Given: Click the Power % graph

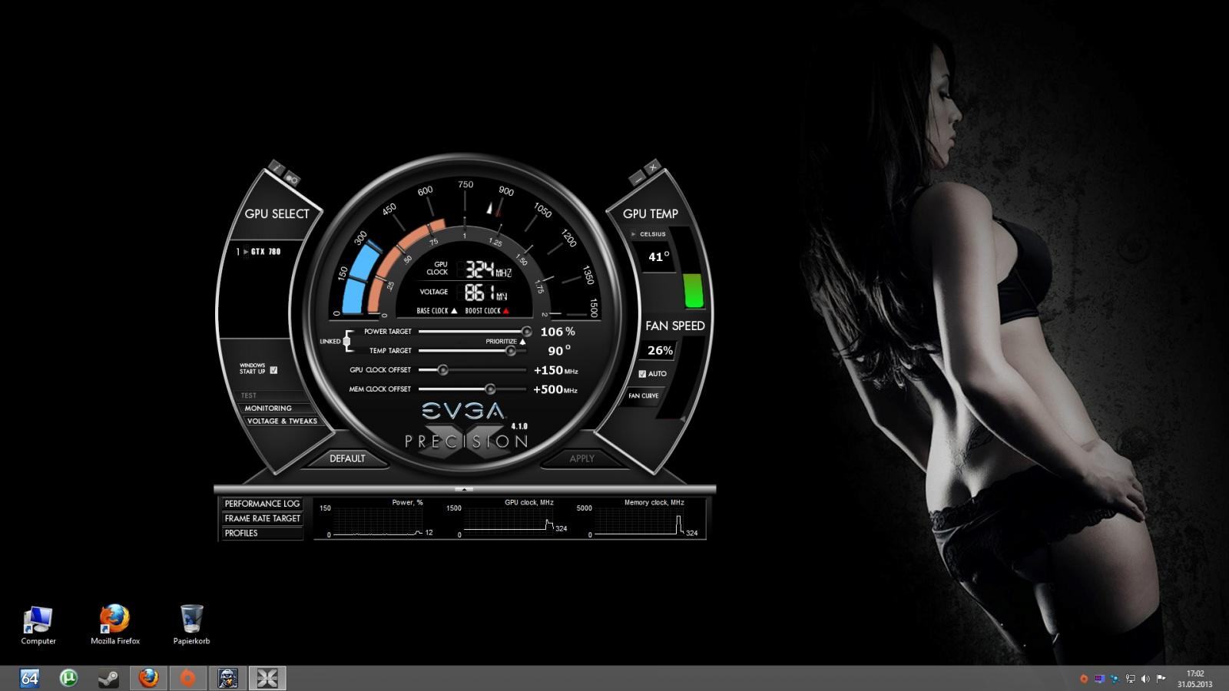Looking at the screenshot, I should [x=376, y=521].
